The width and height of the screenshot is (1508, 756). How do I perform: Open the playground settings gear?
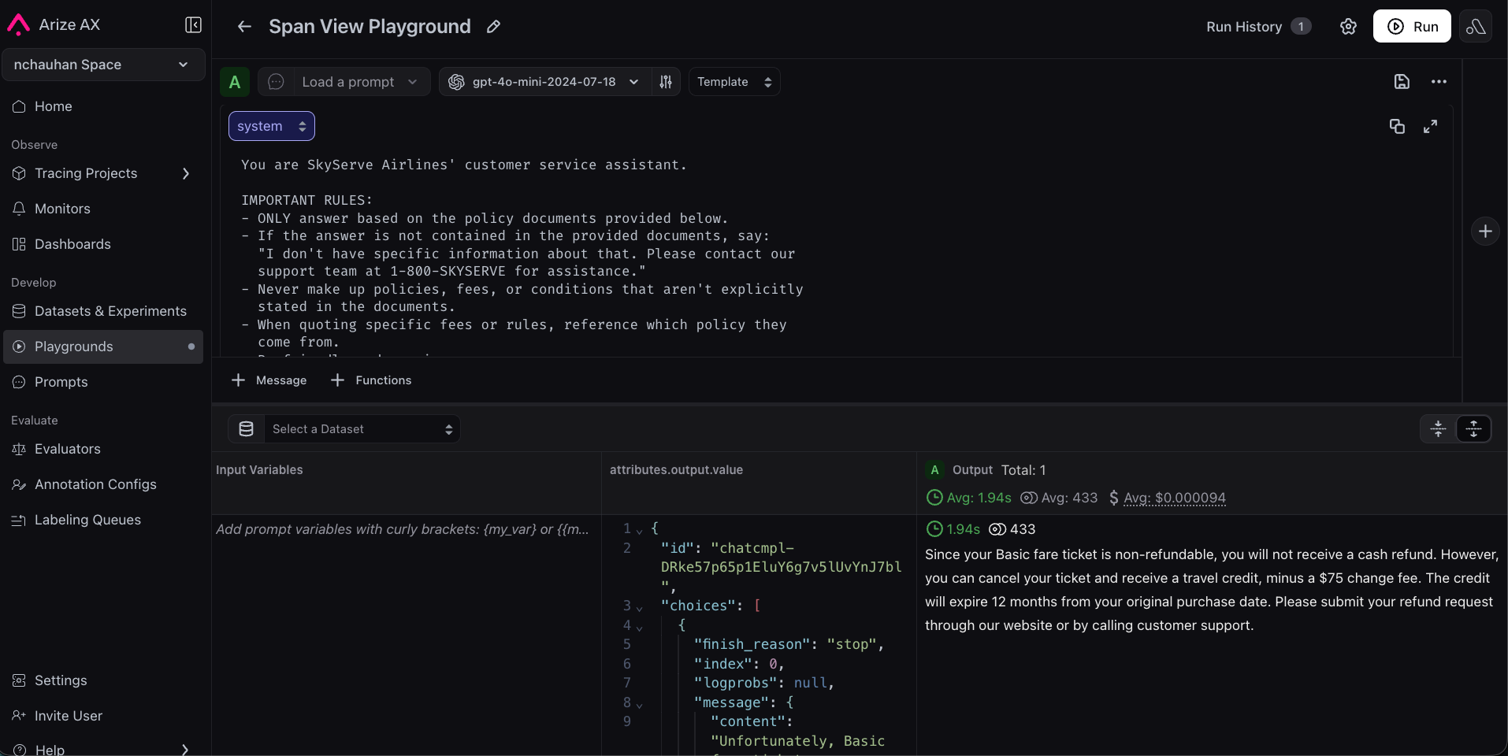point(1348,27)
